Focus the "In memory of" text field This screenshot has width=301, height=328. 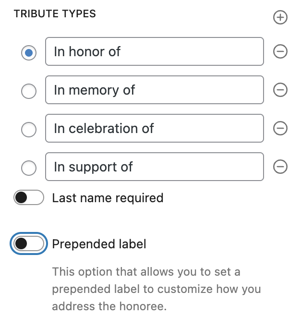point(154,90)
